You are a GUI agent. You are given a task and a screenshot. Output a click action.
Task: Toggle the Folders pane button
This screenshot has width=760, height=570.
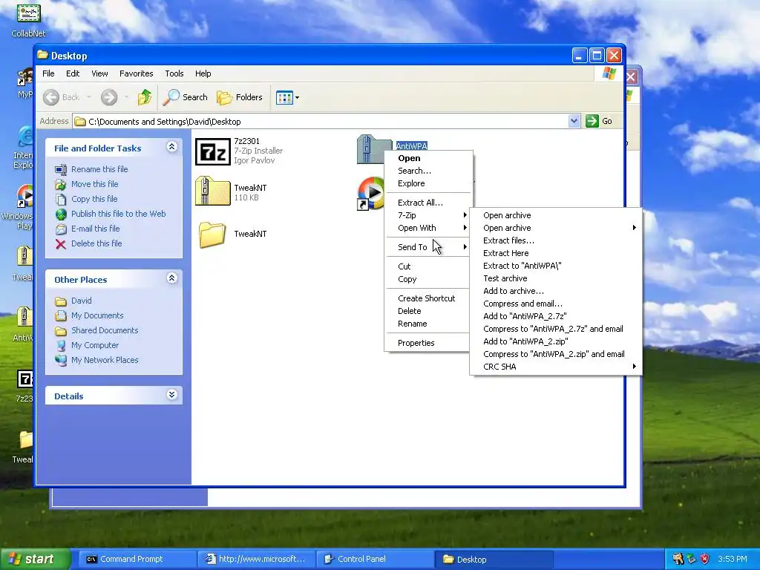[240, 97]
